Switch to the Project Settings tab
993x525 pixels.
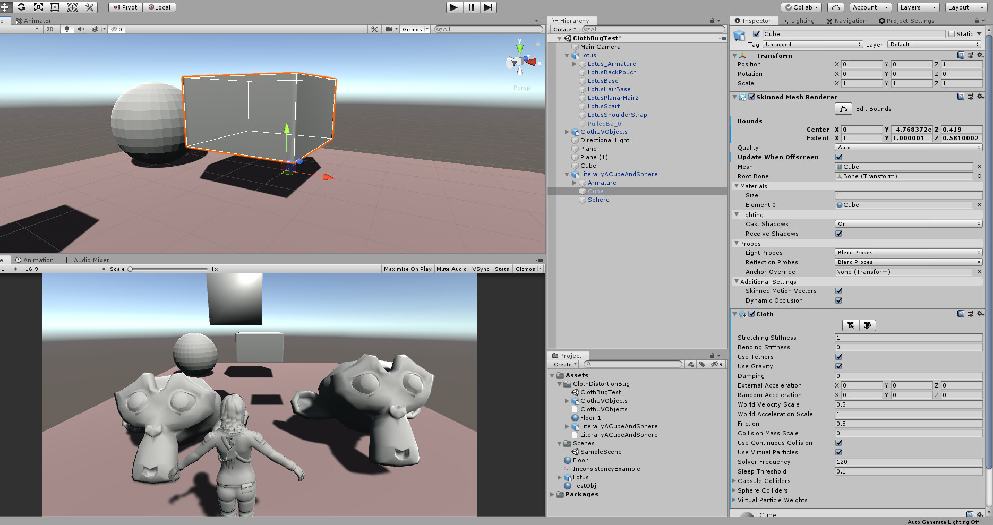pyautogui.click(x=906, y=21)
